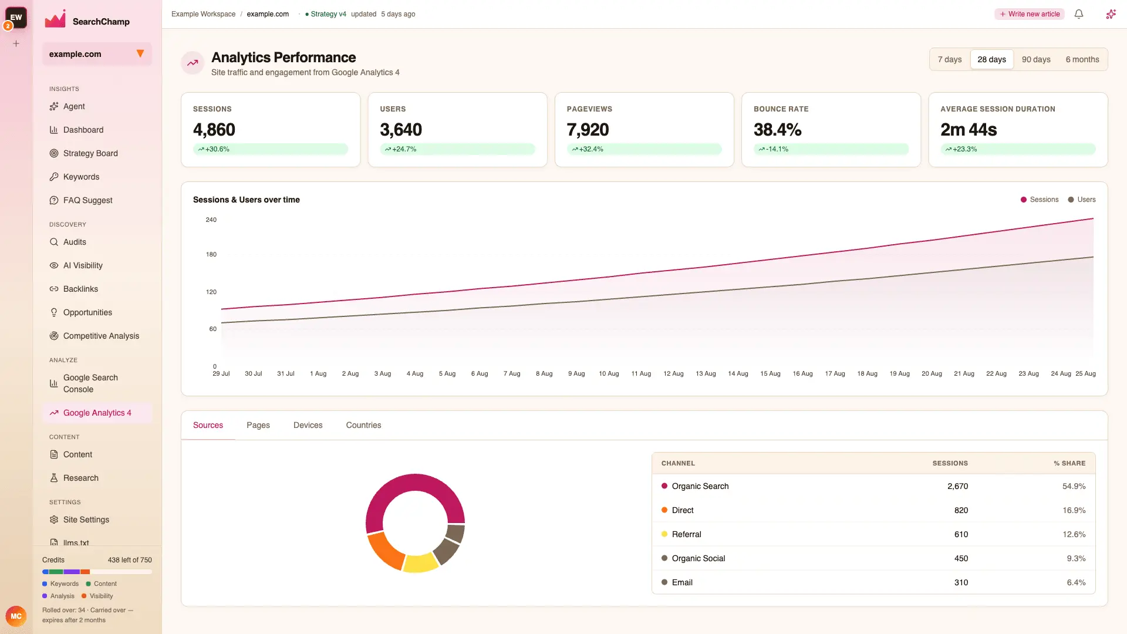Image resolution: width=1127 pixels, height=634 pixels.
Task: Click the Organic Search channel row
Action: (873, 486)
